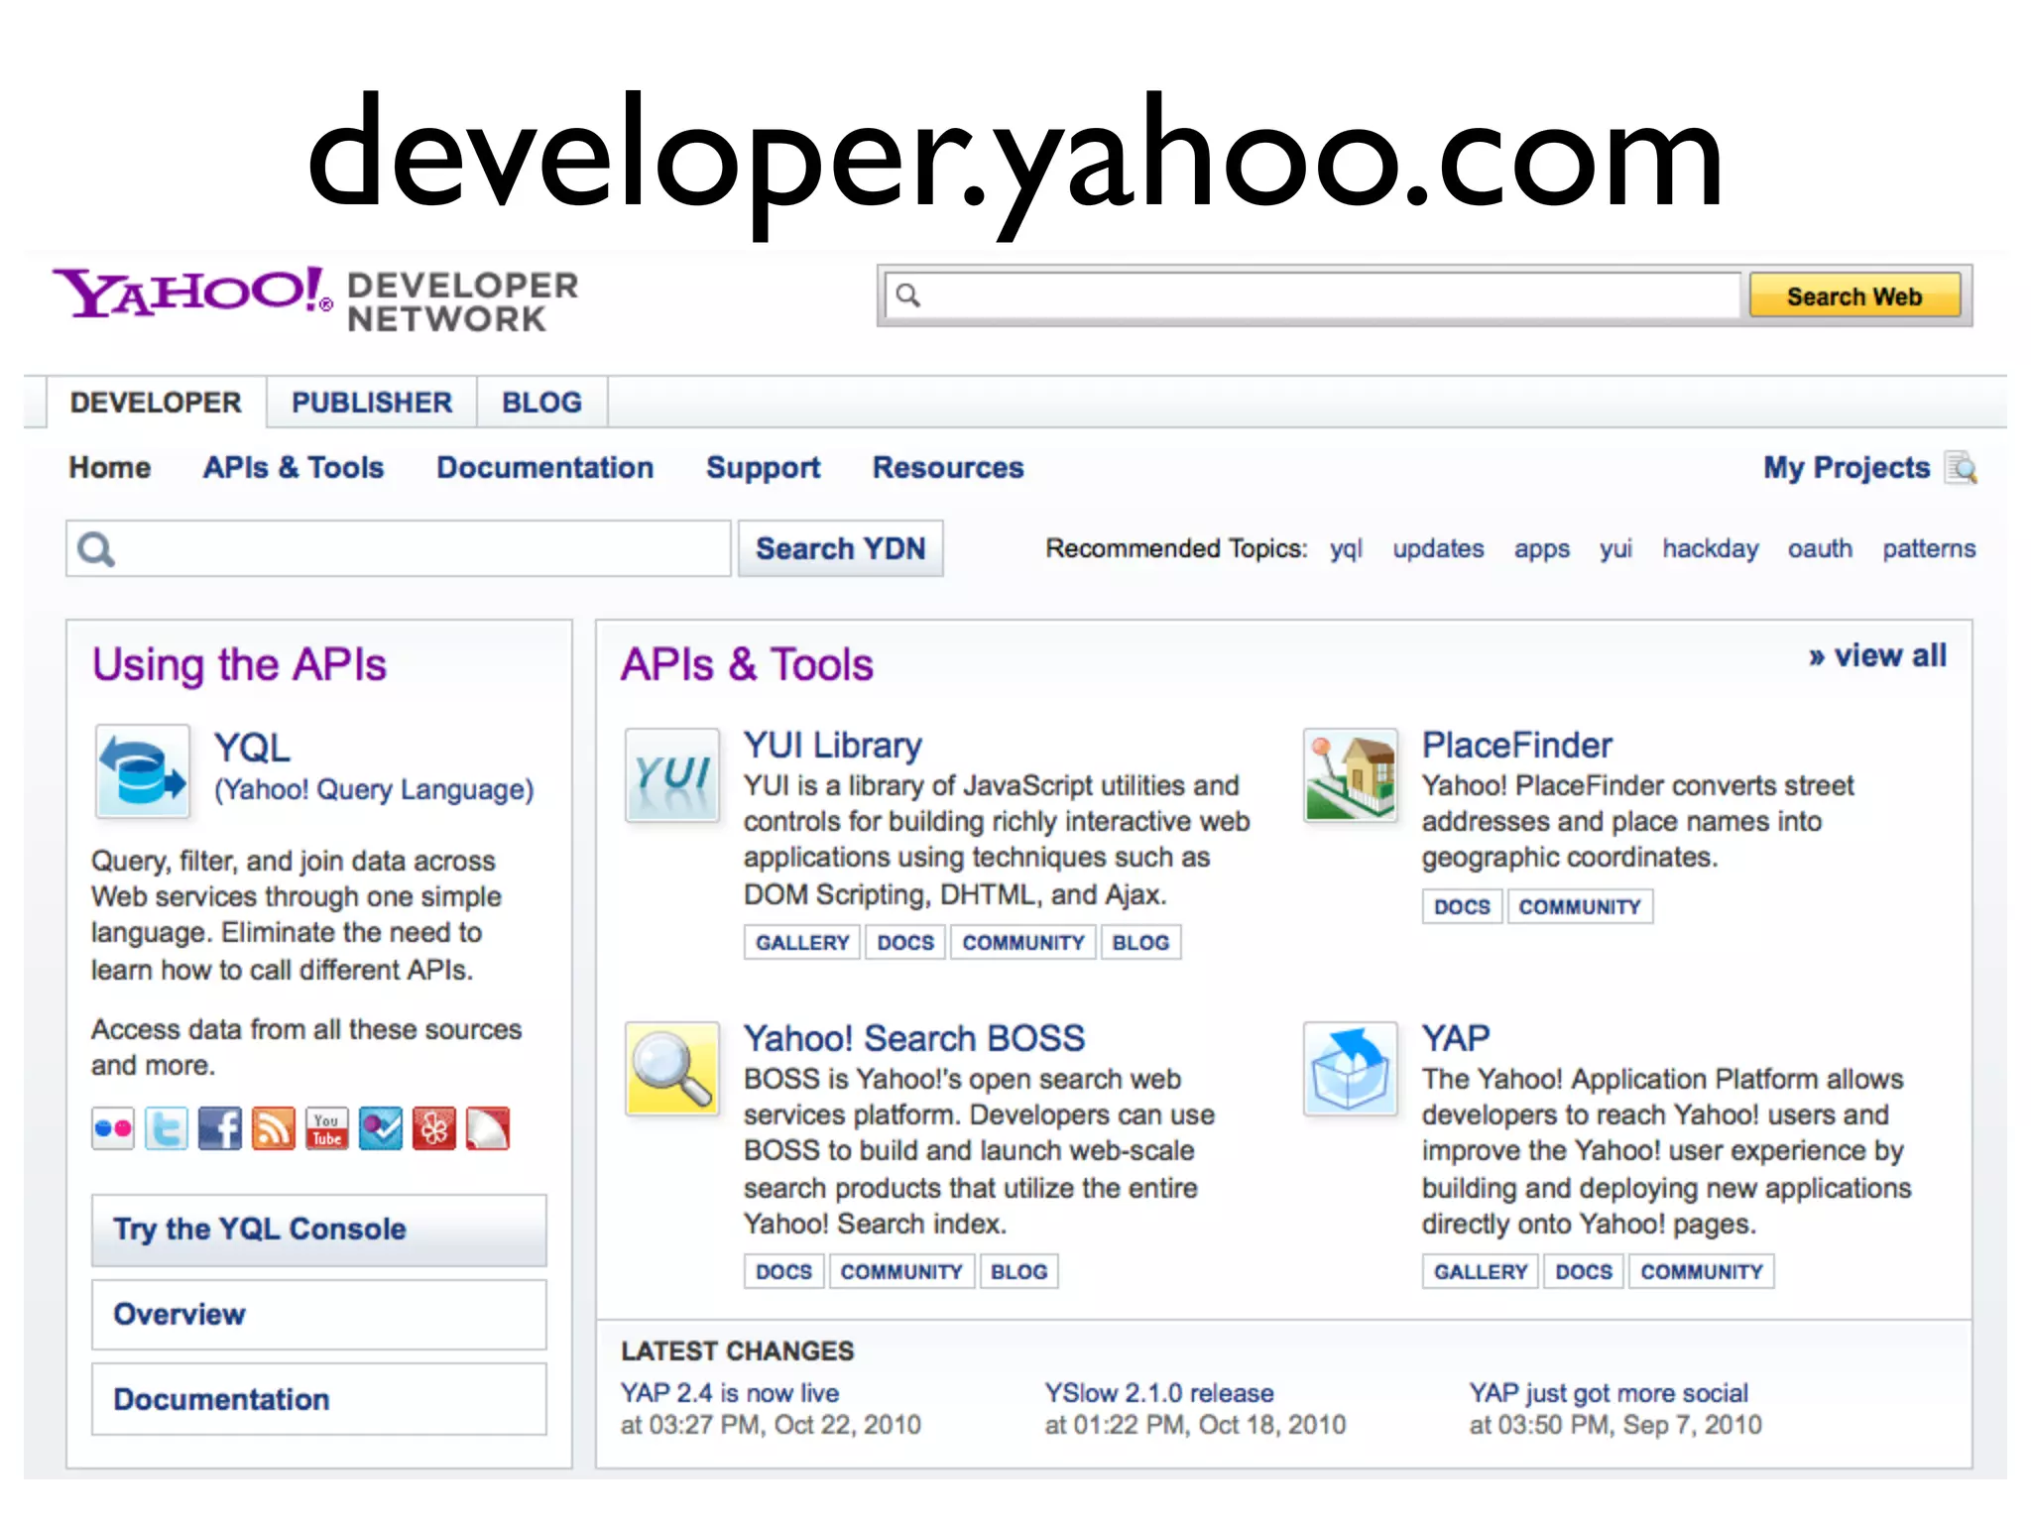The height and width of the screenshot is (1523, 2031).
Task: Switch to the PUBLISHER tab
Action: click(x=372, y=403)
